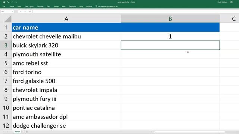Click the user account name in title bar
Viewport: 239px width, 134px height.
(222, 2)
